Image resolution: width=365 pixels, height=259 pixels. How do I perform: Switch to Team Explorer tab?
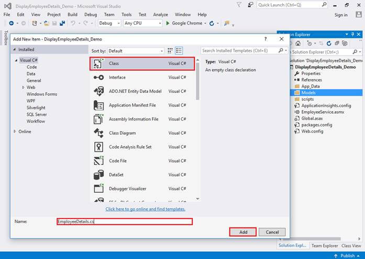point(325,246)
